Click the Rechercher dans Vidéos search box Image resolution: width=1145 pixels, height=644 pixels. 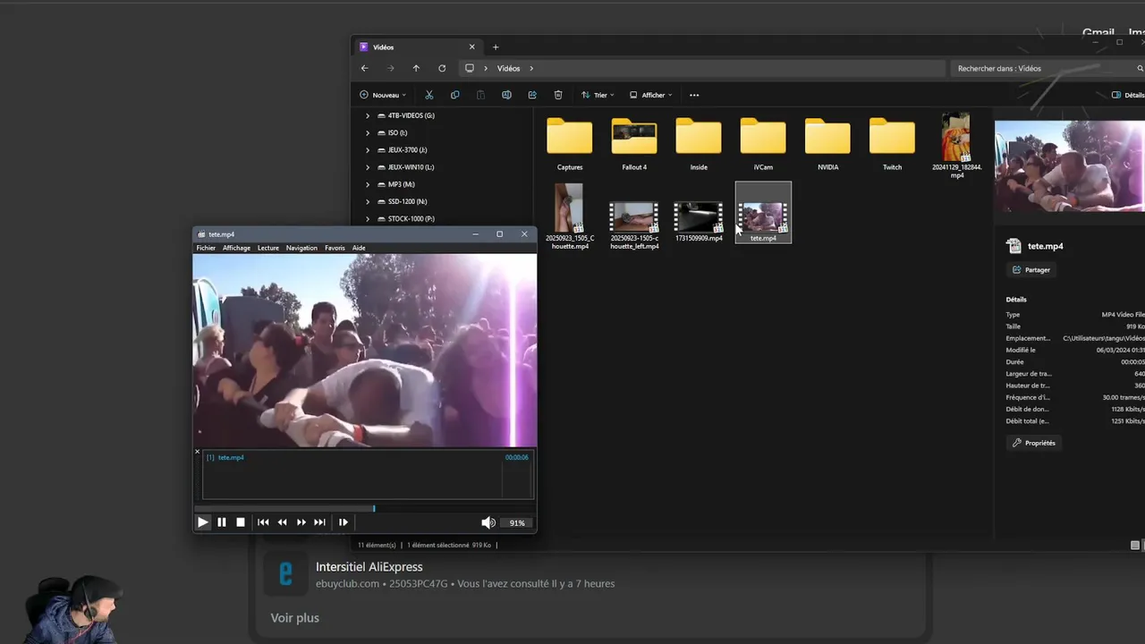1046,68
